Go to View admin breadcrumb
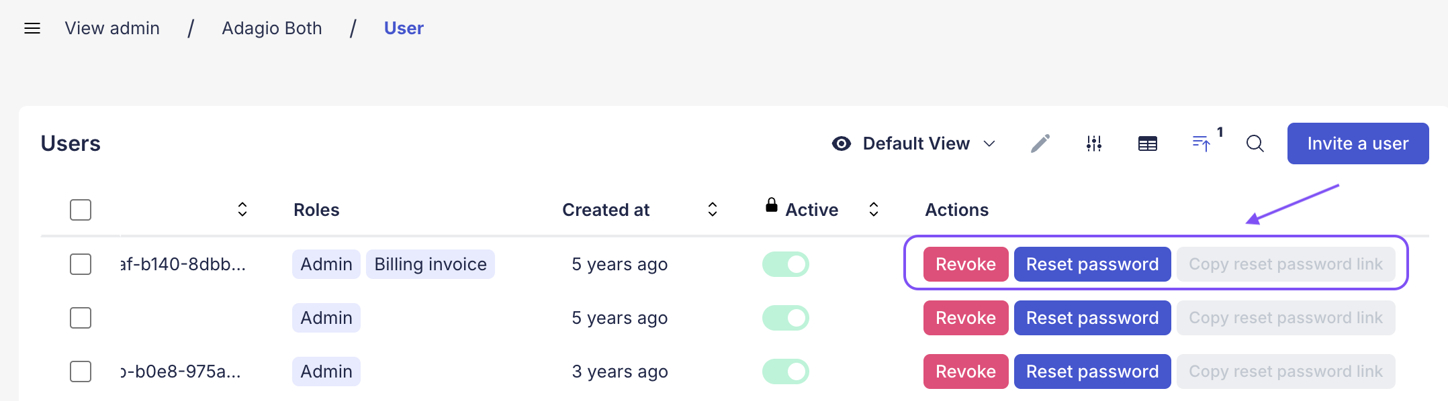This screenshot has width=1448, height=401. tap(112, 28)
